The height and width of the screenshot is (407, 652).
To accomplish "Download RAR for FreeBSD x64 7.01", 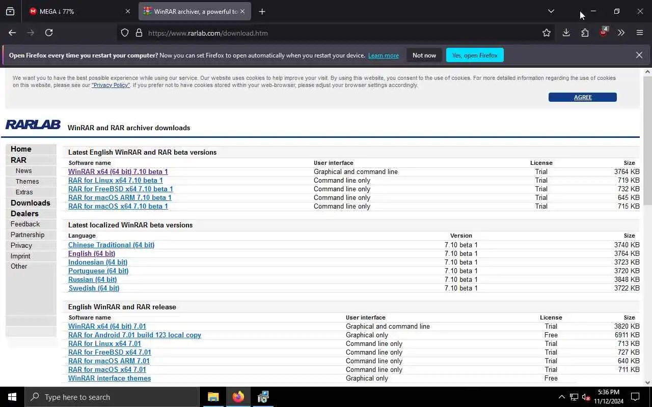I will (x=110, y=352).
